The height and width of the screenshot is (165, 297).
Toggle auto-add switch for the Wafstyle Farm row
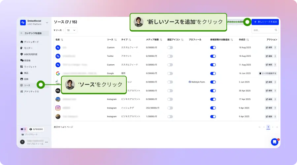pyautogui.click(x=213, y=82)
